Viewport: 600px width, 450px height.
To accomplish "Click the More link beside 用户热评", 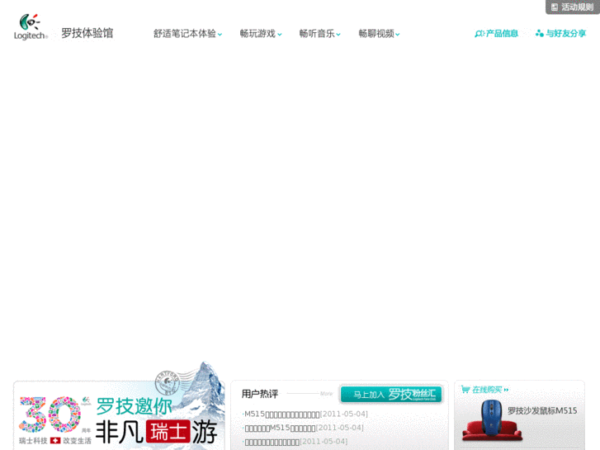I will point(326,393).
